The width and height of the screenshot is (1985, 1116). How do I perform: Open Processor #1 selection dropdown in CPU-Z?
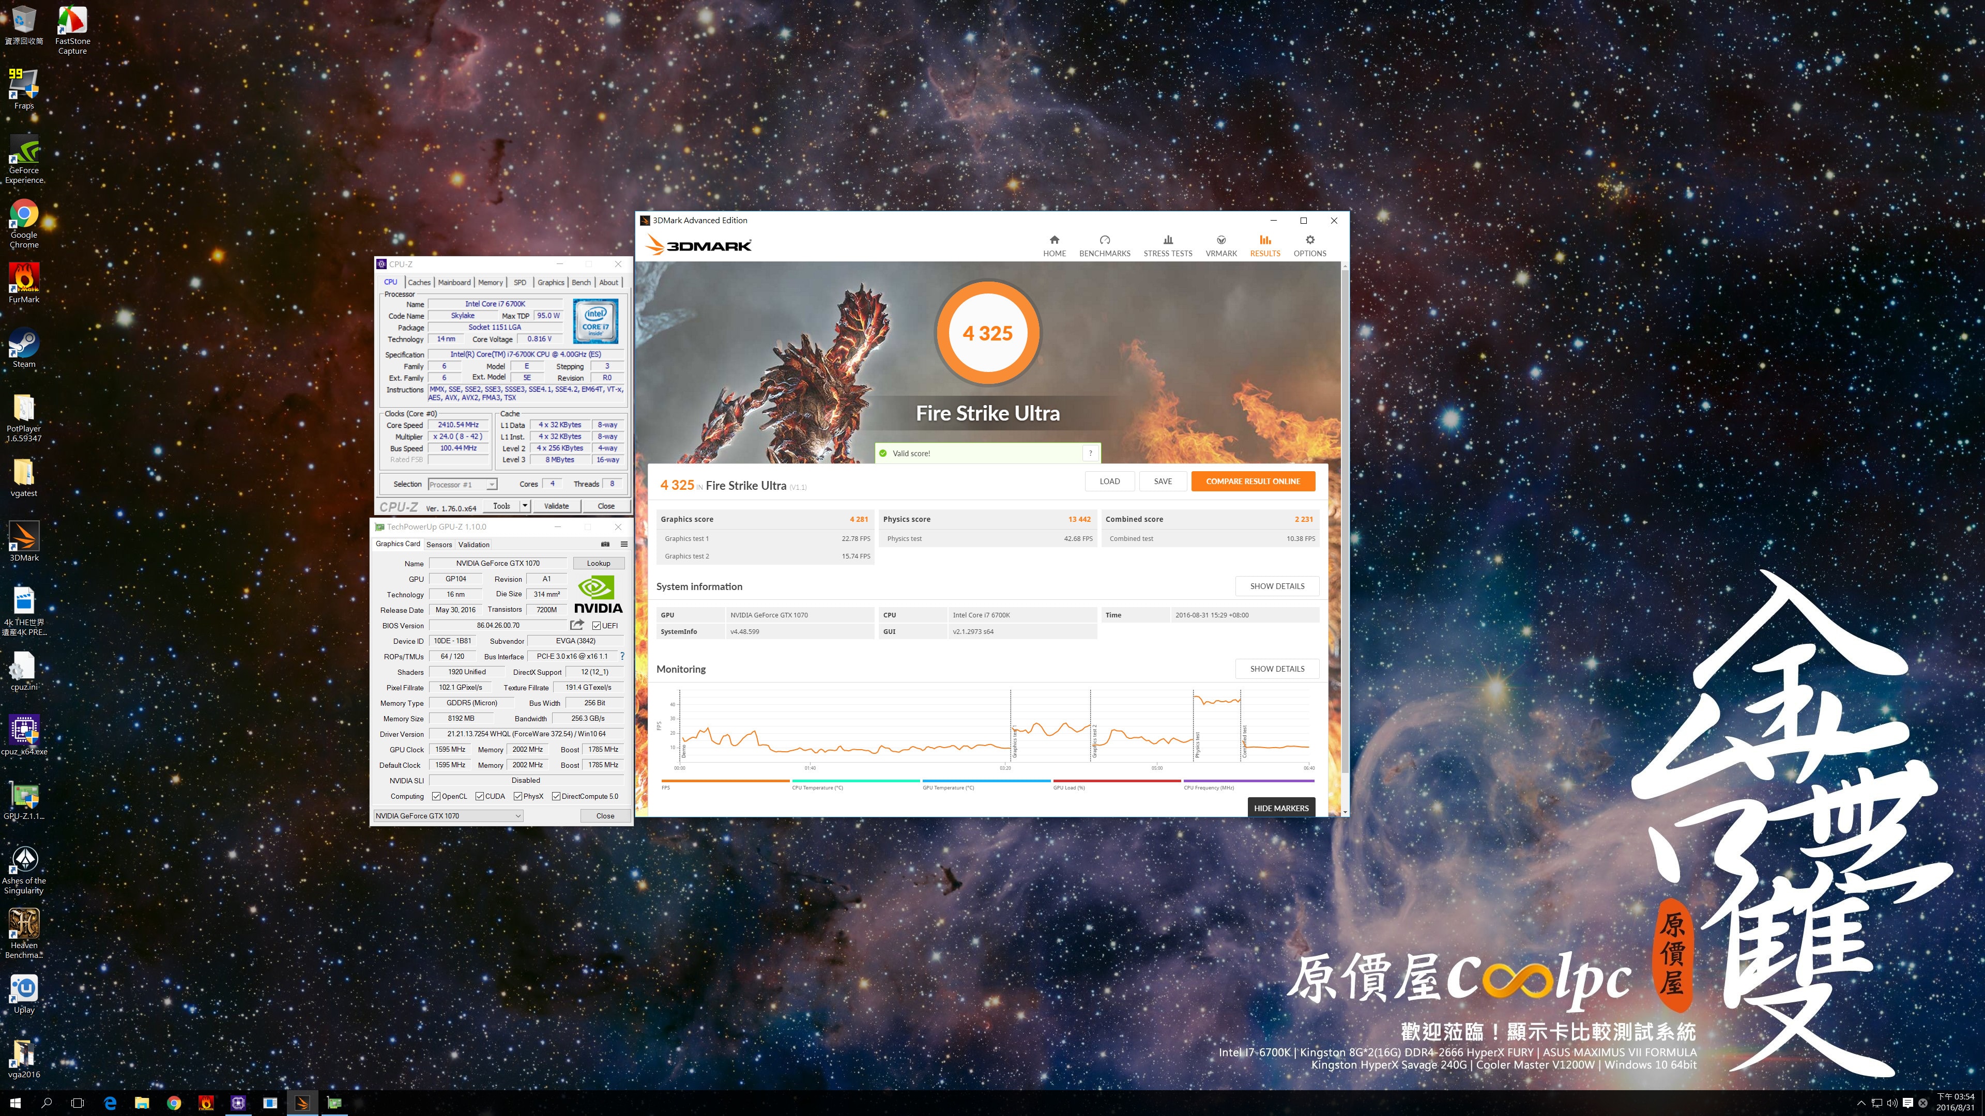(x=462, y=485)
